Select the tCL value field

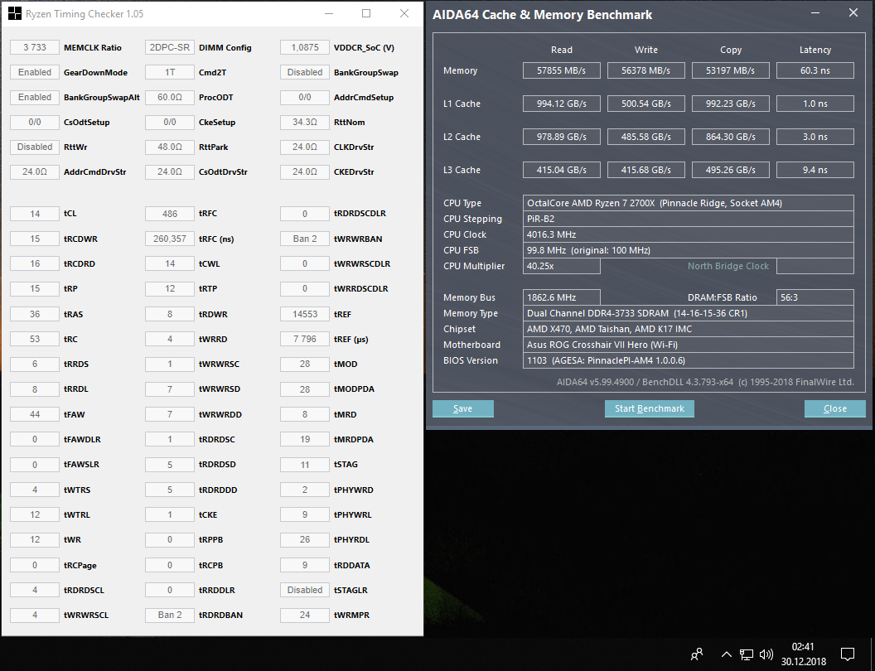[35, 214]
